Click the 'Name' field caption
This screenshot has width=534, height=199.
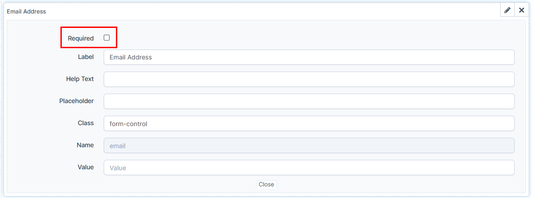(x=85, y=145)
